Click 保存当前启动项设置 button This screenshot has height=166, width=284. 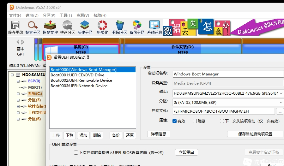point(255,134)
